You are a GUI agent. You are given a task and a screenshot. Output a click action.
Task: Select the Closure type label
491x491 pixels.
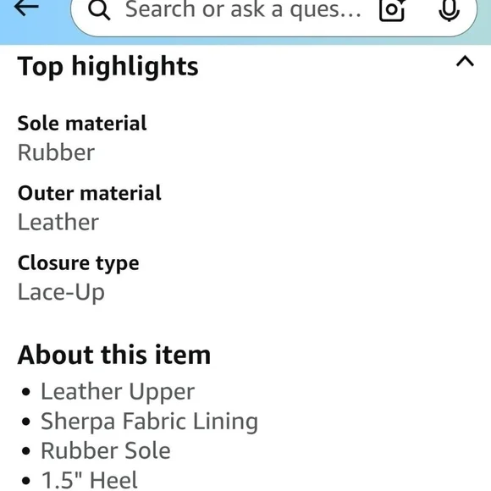click(x=79, y=263)
